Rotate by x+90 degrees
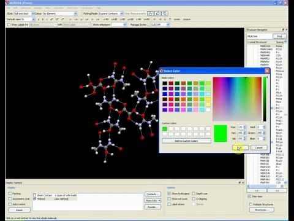Viewport: 294px width, 221px height. pyautogui.click(x=114, y=19)
